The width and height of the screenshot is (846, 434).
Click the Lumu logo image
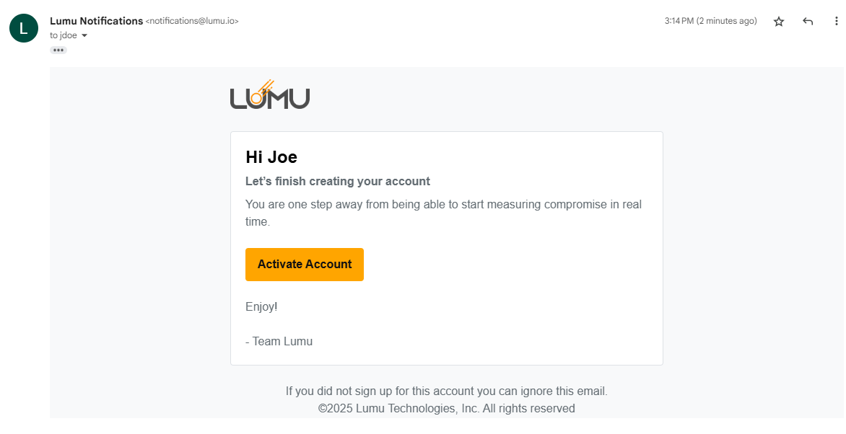pyautogui.click(x=270, y=95)
